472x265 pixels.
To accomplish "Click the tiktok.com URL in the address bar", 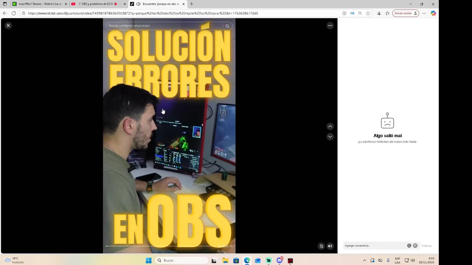I will pyautogui.click(x=143, y=13).
